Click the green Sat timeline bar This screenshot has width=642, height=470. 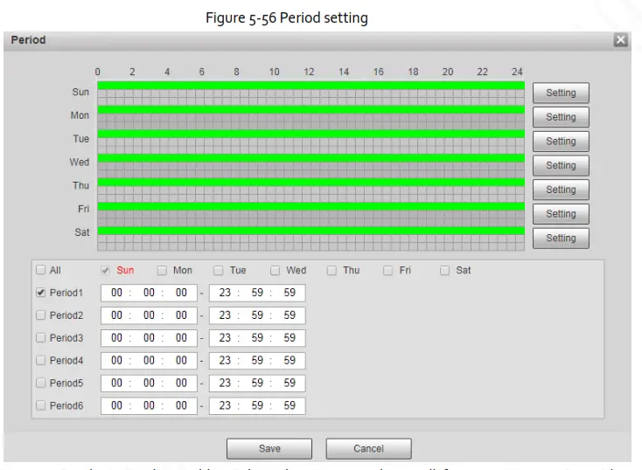tap(311, 231)
